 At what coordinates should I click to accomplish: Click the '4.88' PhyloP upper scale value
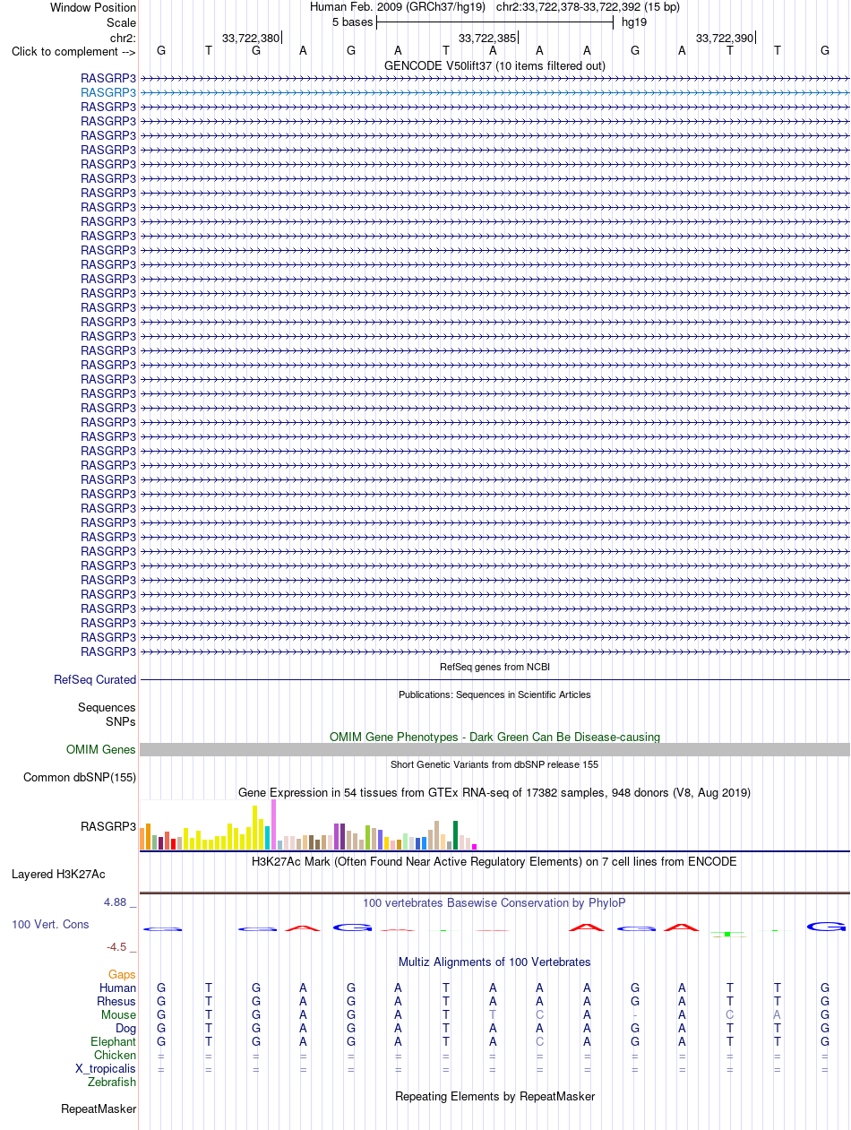pyautogui.click(x=115, y=902)
